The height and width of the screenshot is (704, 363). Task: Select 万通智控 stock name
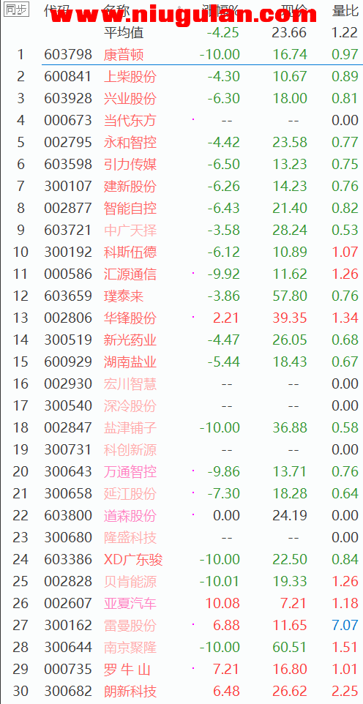(x=130, y=472)
